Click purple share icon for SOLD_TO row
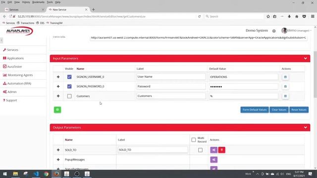317x178 pixels. [213, 150]
